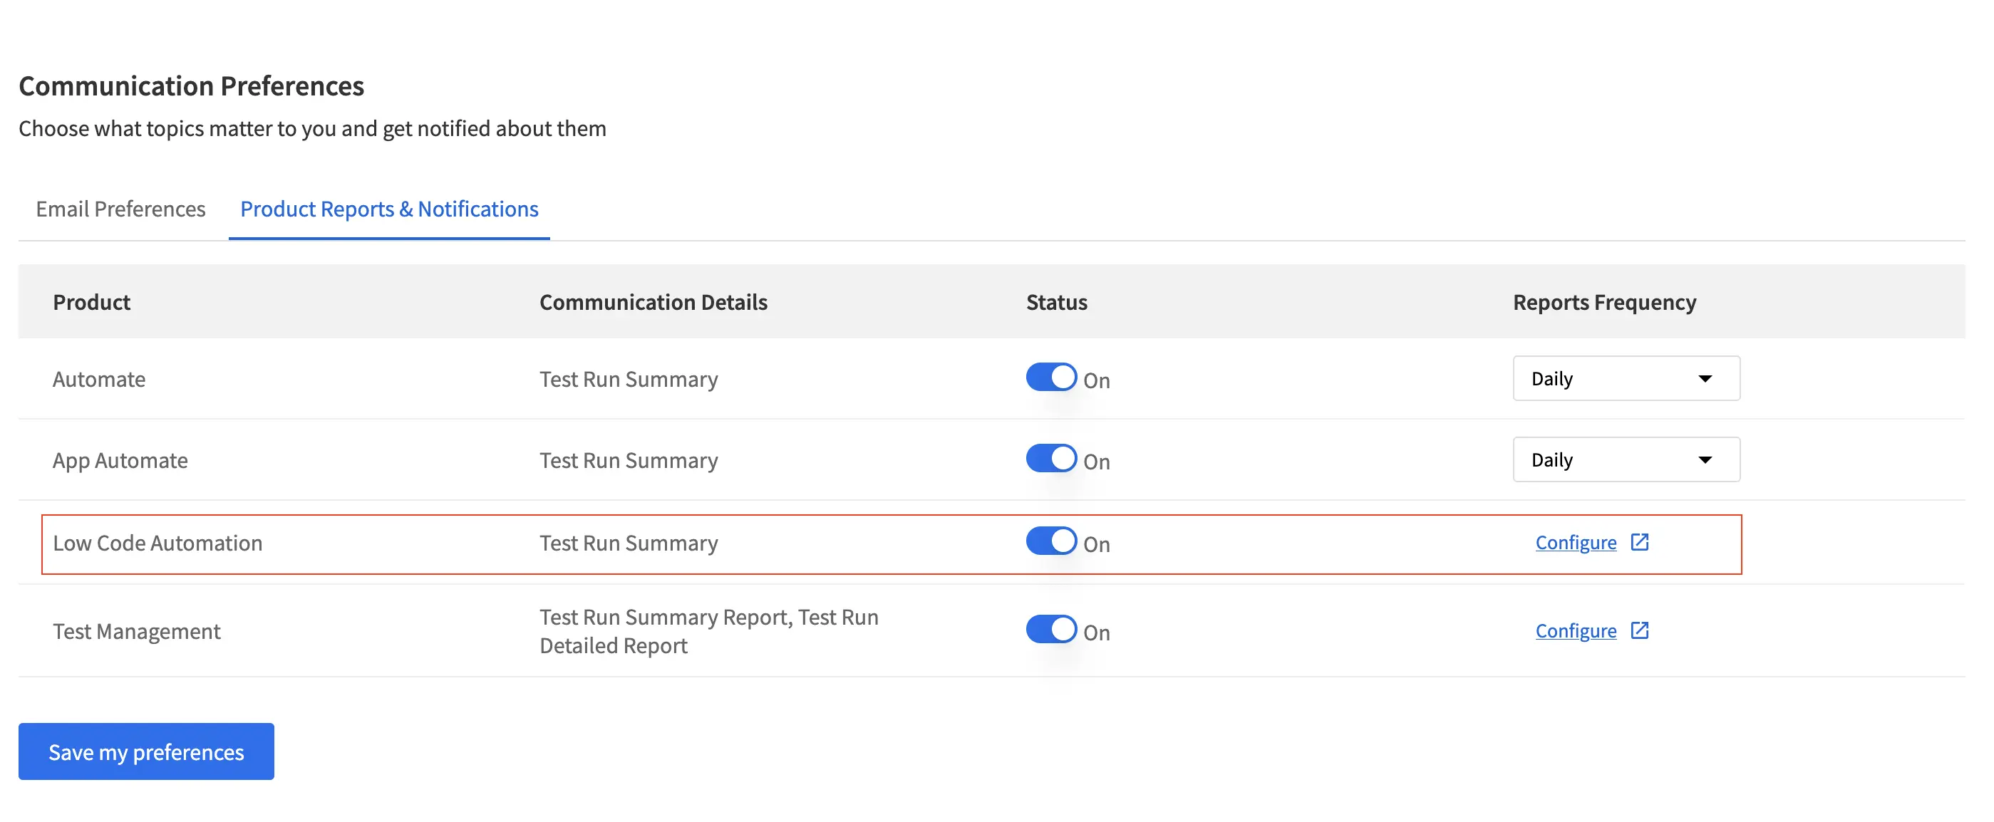Disable App Automate status toggle
Viewport: 1994px width, 822px height.
[1050, 459]
